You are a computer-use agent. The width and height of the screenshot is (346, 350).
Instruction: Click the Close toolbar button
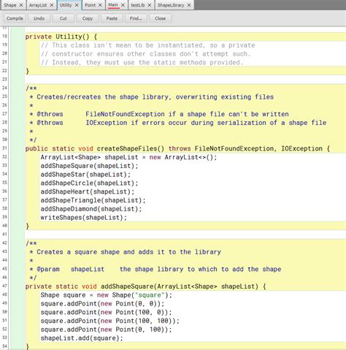(161, 18)
